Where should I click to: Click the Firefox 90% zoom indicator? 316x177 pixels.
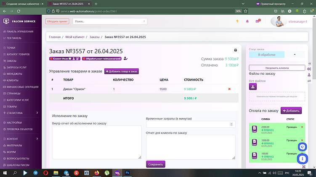click(238, 11)
